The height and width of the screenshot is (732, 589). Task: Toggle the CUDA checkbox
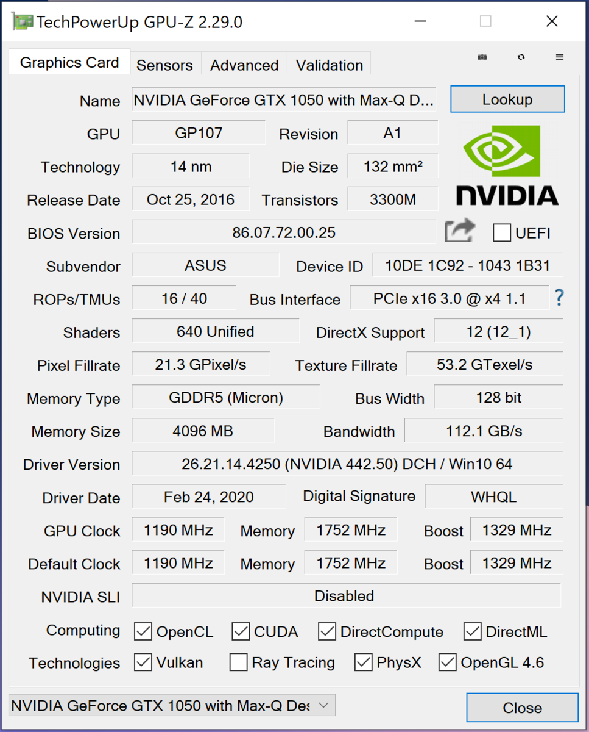(241, 631)
